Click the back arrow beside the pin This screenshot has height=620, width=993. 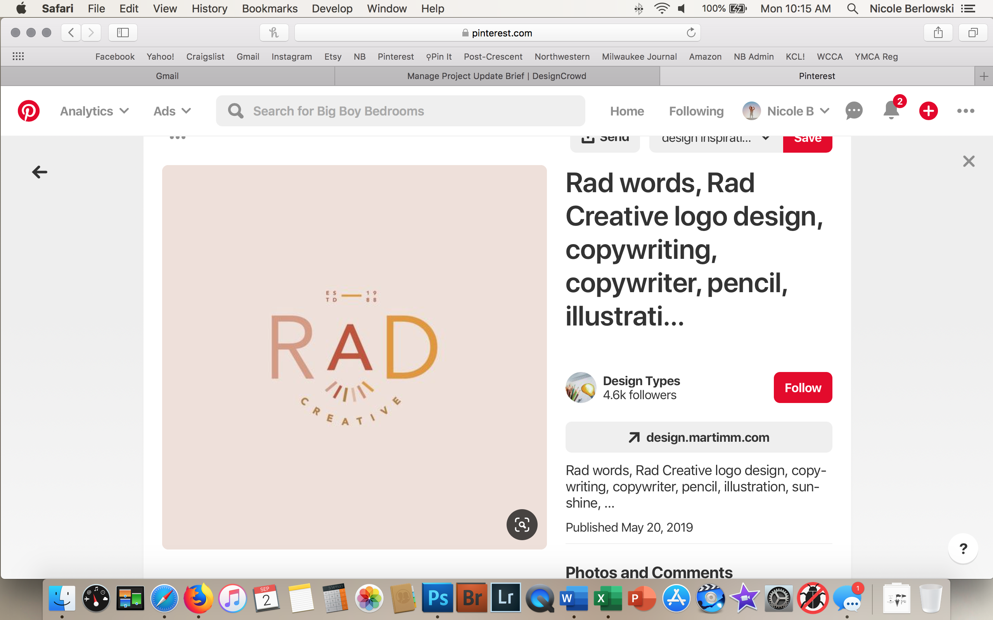(x=40, y=172)
